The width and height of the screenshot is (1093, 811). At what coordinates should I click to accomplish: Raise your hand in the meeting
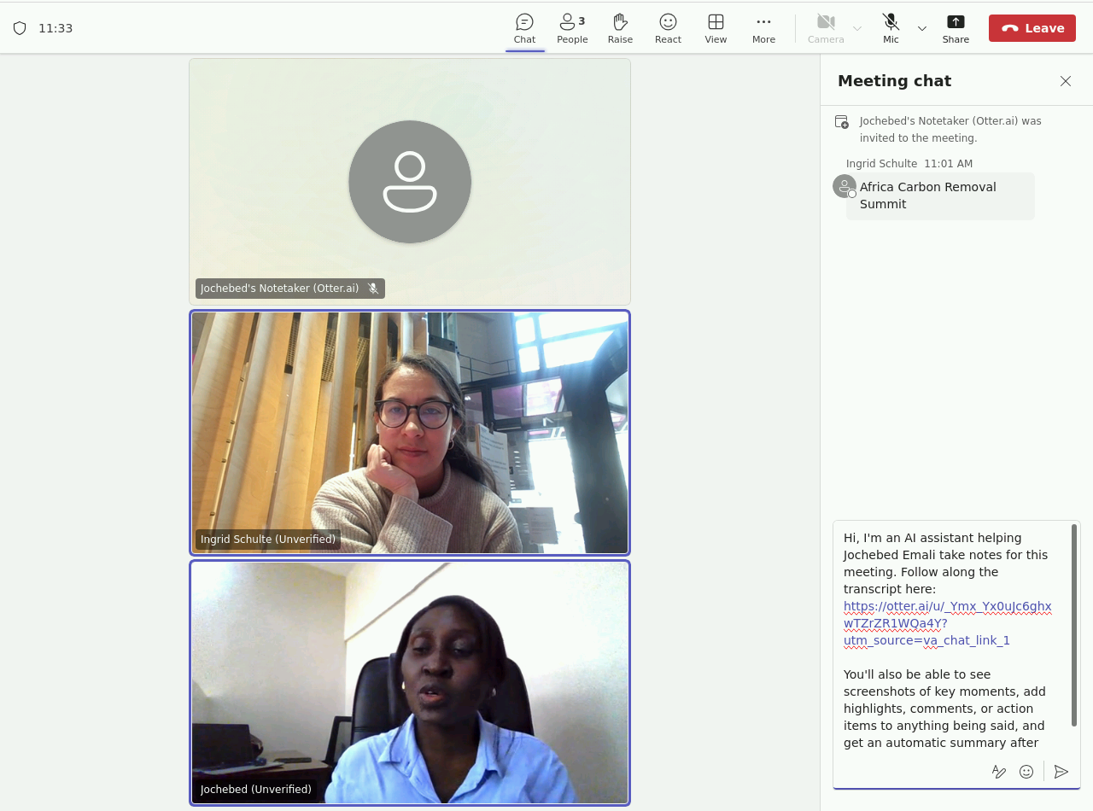(x=620, y=28)
